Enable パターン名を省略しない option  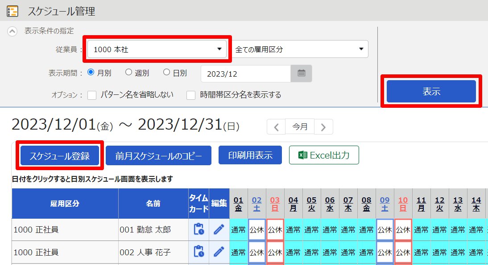tap(92, 95)
